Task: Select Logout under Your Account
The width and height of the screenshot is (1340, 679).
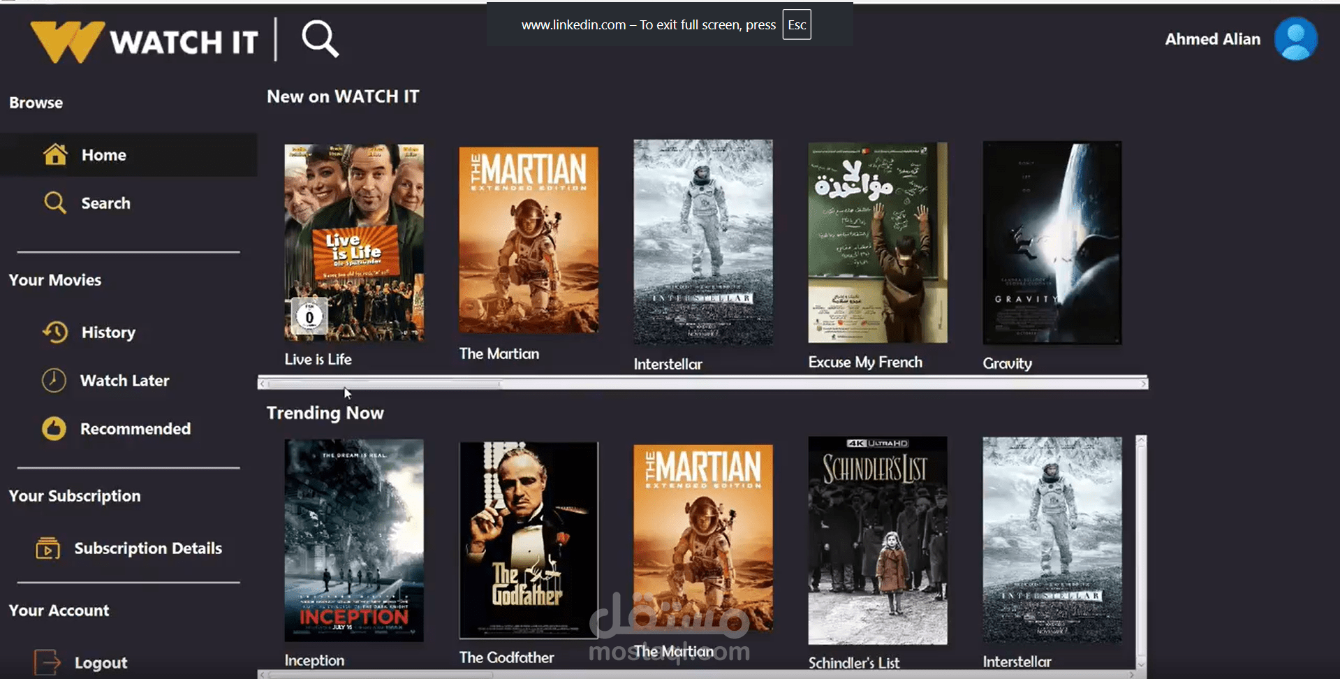Action: coord(101,663)
